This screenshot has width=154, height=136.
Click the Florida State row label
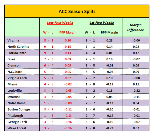(17, 53)
